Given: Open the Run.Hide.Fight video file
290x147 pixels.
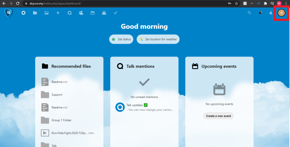Looking at the screenshot, I should pyautogui.click(x=72, y=133).
